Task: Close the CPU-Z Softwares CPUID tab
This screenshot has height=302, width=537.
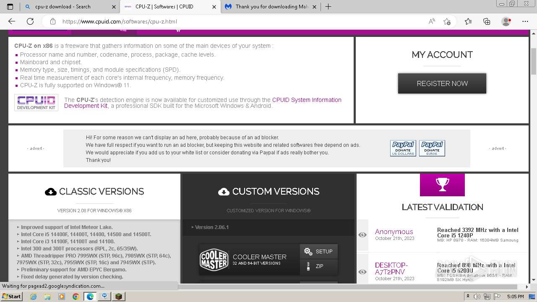Action: (x=214, y=7)
